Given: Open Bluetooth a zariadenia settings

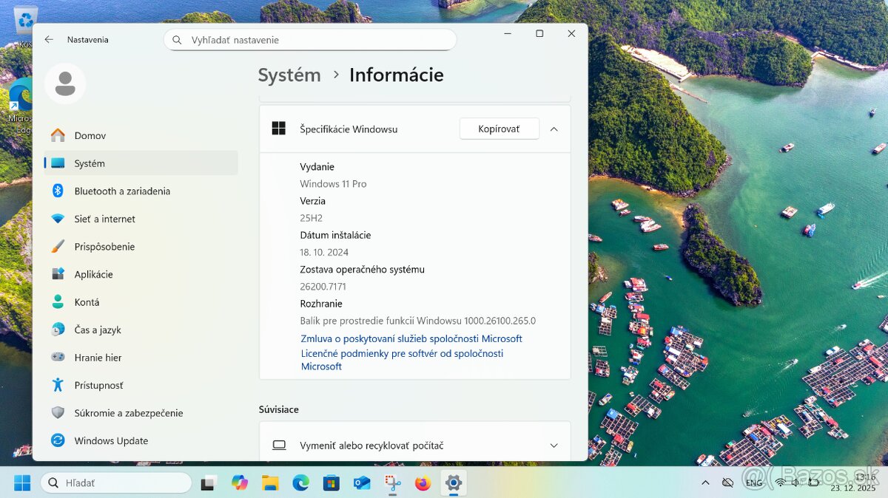Looking at the screenshot, I should (121, 191).
